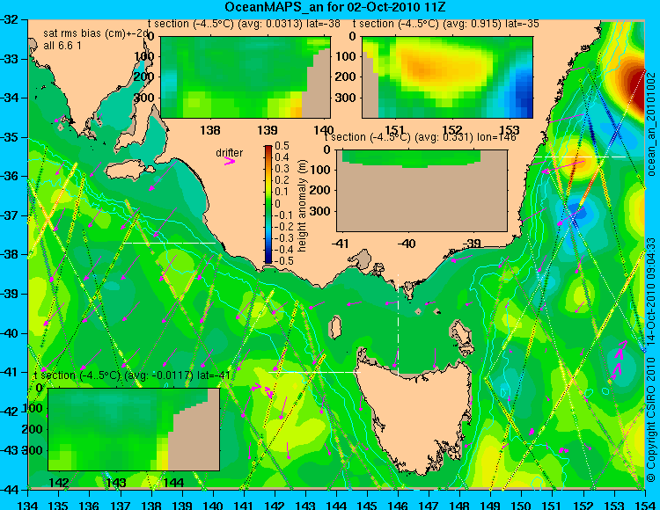The image size is (660, 510).
Task: Click the white dashed section line near latitude -35.5
Action: coord(580,157)
